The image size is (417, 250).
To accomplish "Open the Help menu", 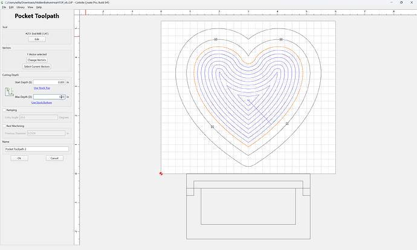I will [x=39, y=7].
